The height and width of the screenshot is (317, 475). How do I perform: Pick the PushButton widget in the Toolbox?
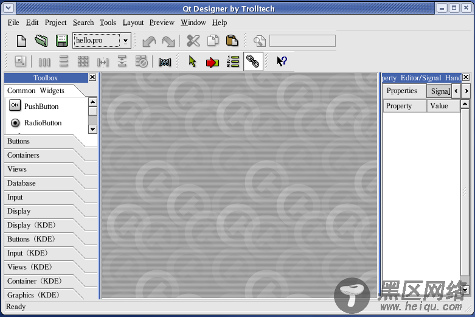tap(33, 106)
